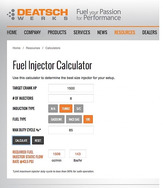The image size is (163, 188).
Task: Select N/A induction type
Action: point(53,109)
